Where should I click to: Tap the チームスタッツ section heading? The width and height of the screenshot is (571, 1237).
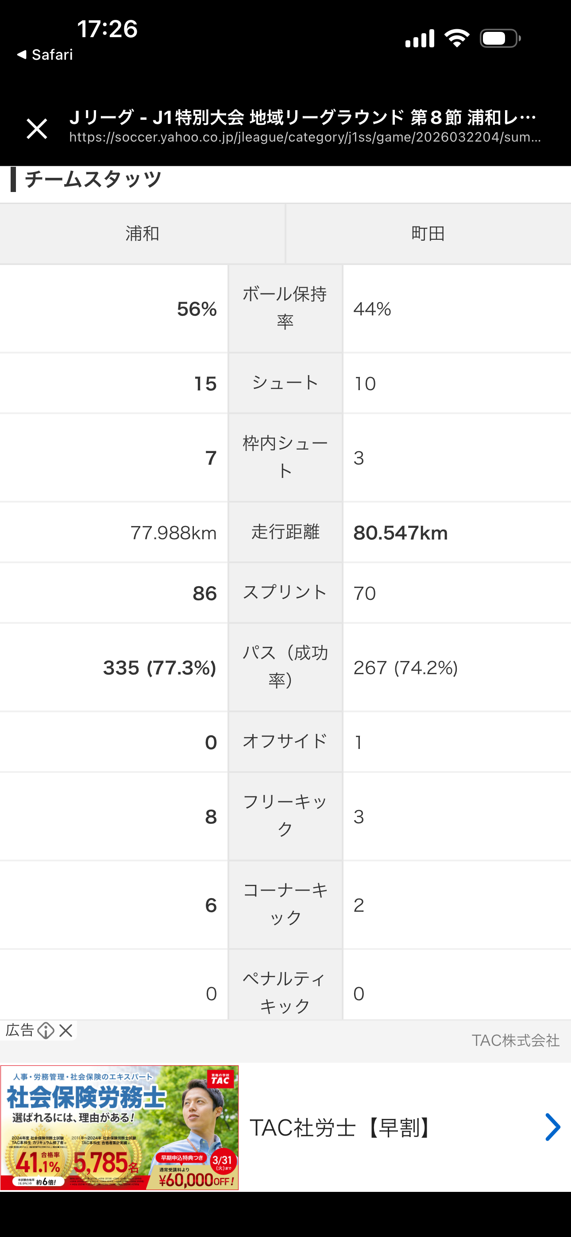[x=93, y=179]
